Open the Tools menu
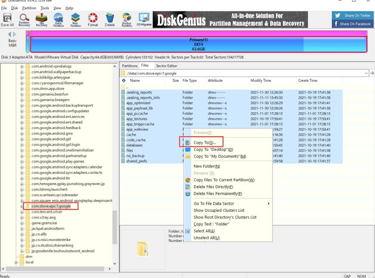Viewport: 375px width, 278px height. [x=45, y=8]
